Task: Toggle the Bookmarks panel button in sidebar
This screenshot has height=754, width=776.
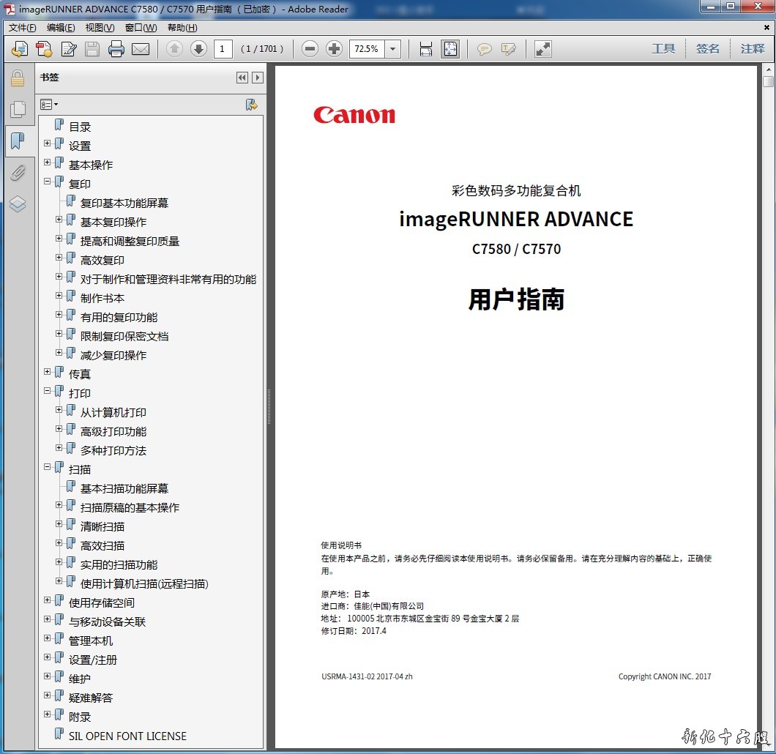Action: click(18, 141)
